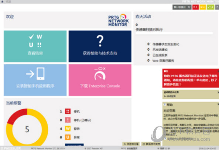Click the PRTG Network Monitor logo
Viewport: 219px width, 150px height.
point(119,20)
